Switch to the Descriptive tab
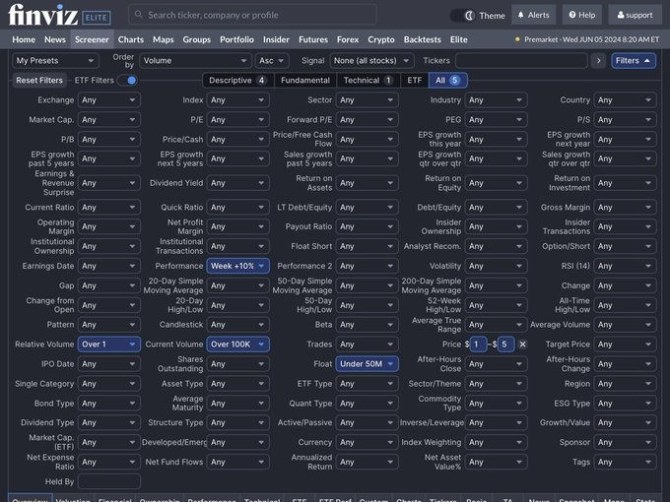The width and height of the screenshot is (670, 502). pos(238,81)
